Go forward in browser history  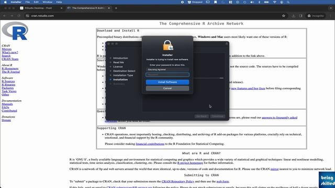click(12, 16)
